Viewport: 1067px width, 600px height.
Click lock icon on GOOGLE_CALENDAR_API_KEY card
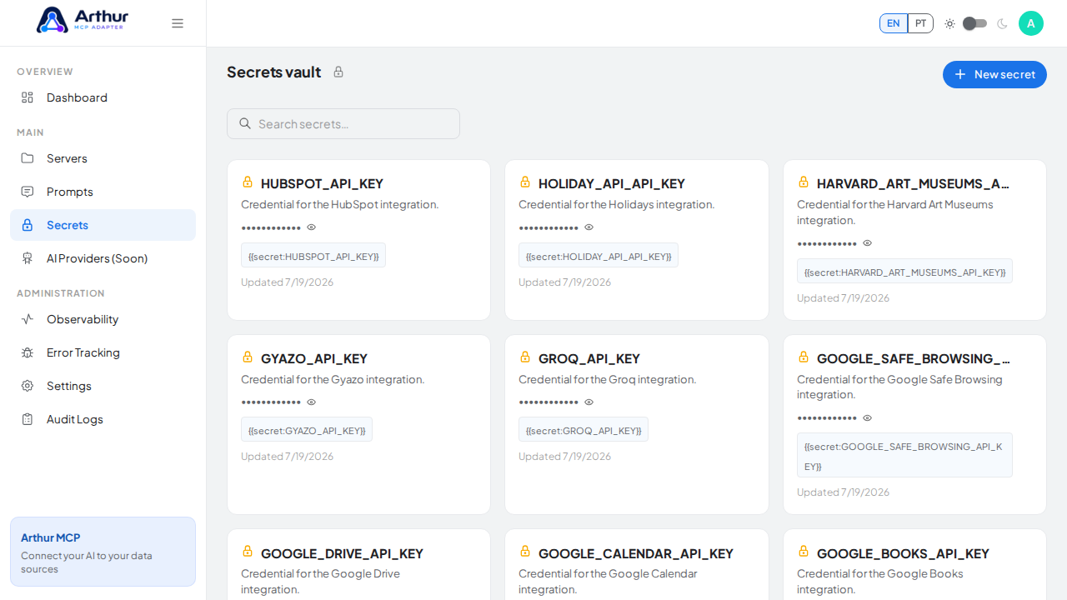coord(525,551)
